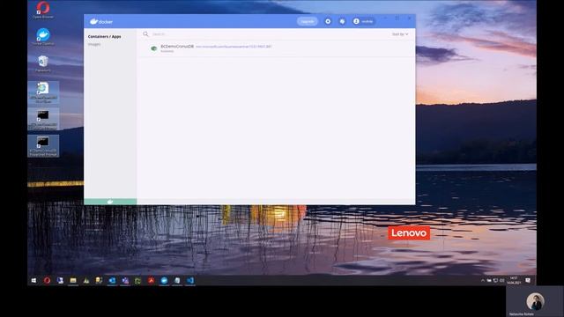The width and height of the screenshot is (564, 317).
Task: Open File Explorer from the taskbar
Action: 73,281
